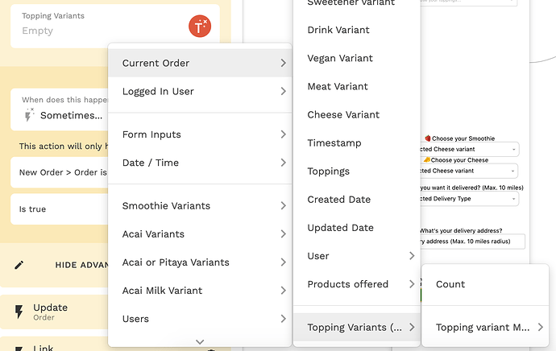Click the lightning icon next to Sometimes

(30, 115)
